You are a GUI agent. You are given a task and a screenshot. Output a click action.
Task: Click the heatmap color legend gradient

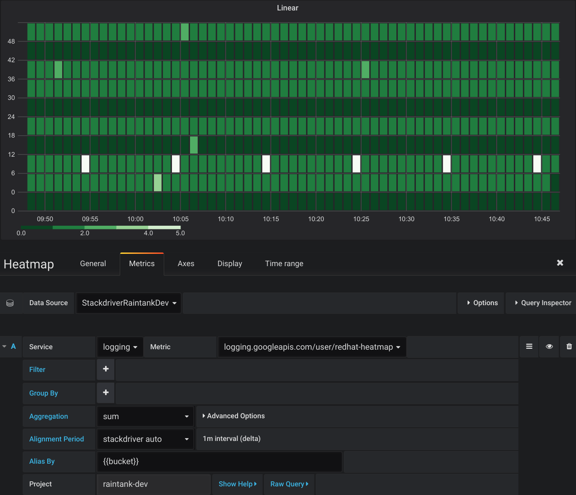click(101, 228)
